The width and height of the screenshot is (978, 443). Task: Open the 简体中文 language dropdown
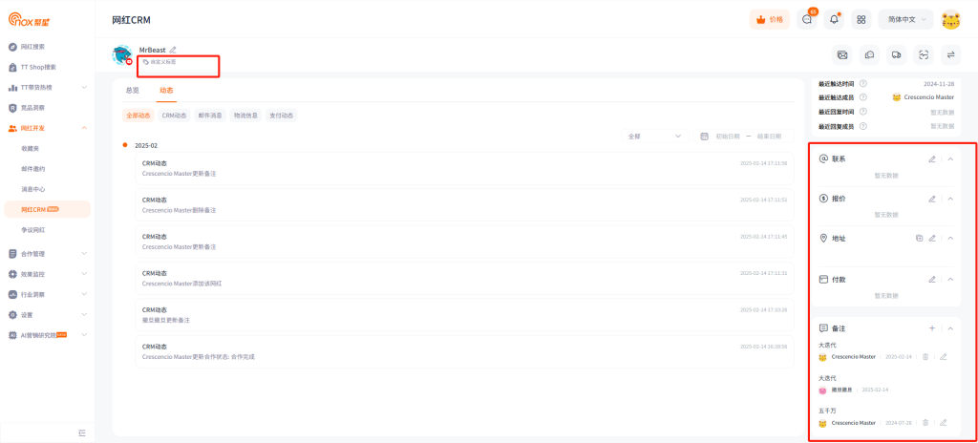[905, 19]
